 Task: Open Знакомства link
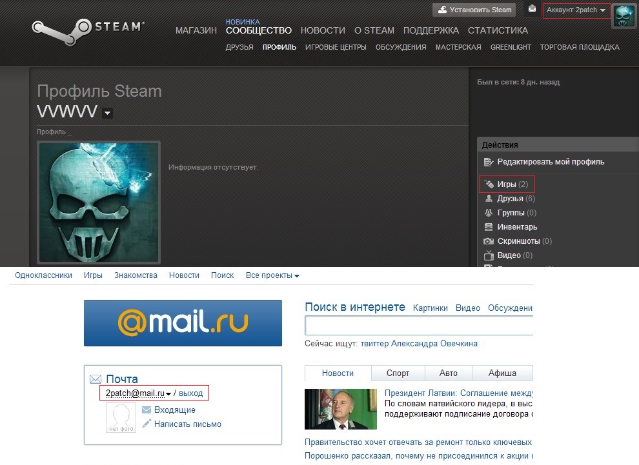[x=136, y=275]
